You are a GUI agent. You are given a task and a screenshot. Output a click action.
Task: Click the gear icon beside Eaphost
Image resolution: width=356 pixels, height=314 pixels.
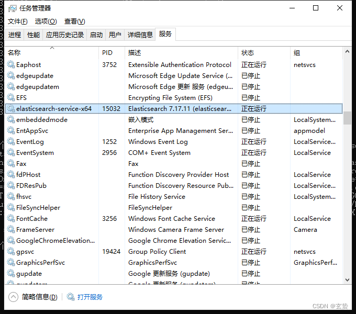pos(11,65)
